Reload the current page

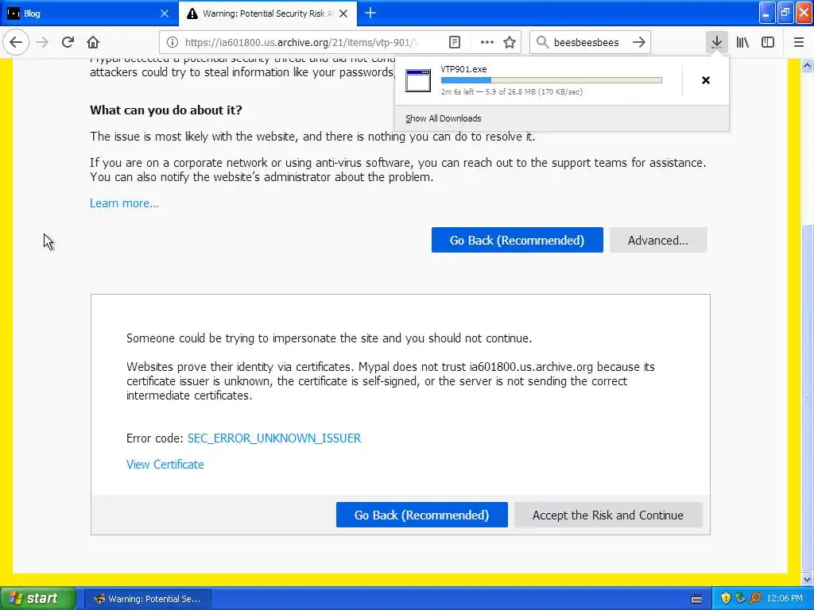68,42
